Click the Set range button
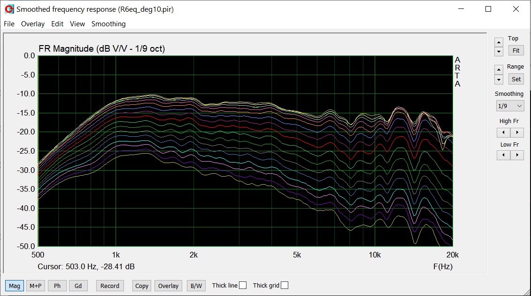531x296 pixels. [x=516, y=79]
